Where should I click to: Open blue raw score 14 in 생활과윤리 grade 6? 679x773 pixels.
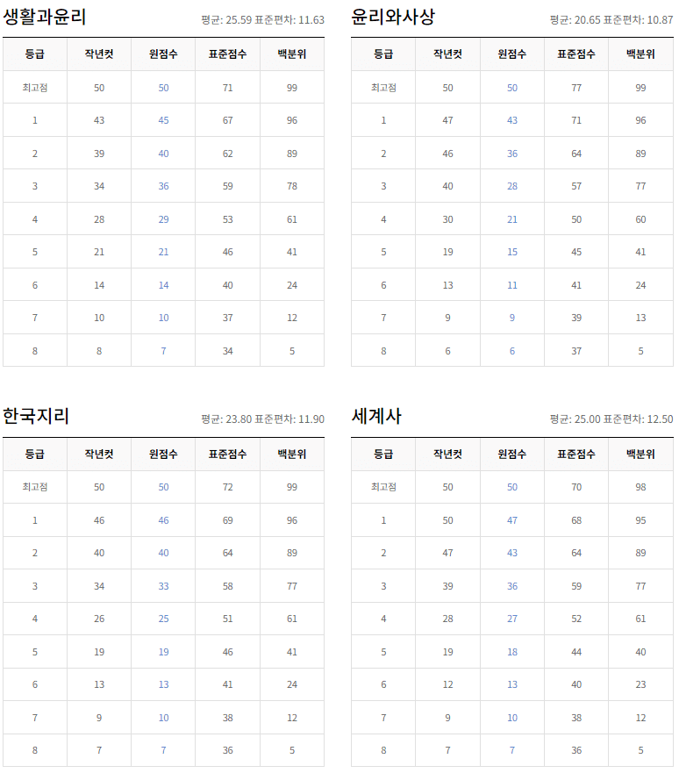[163, 285]
